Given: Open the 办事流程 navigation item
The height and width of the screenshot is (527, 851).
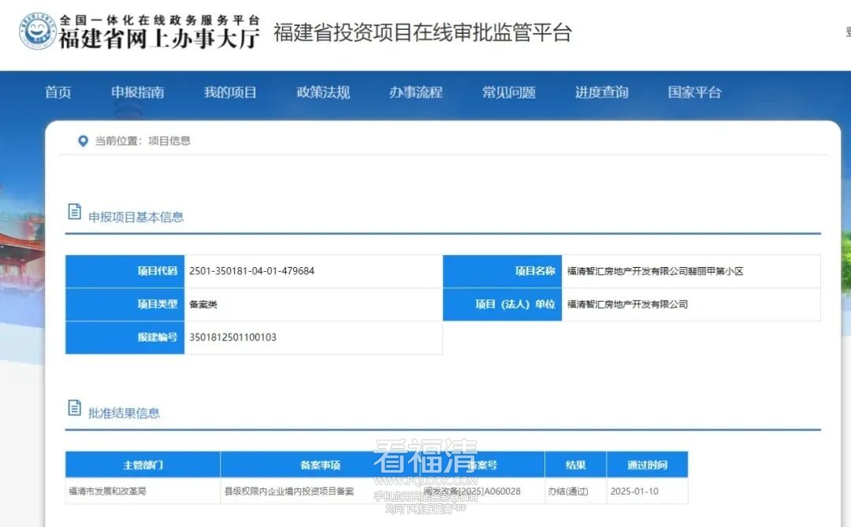Looking at the screenshot, I should pyautogui.click(x=415, y=92).
